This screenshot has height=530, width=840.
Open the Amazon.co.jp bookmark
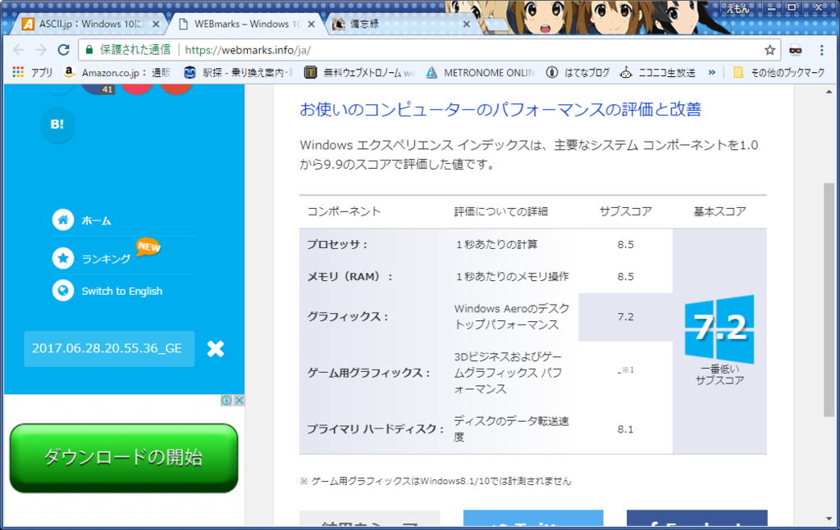116,73
